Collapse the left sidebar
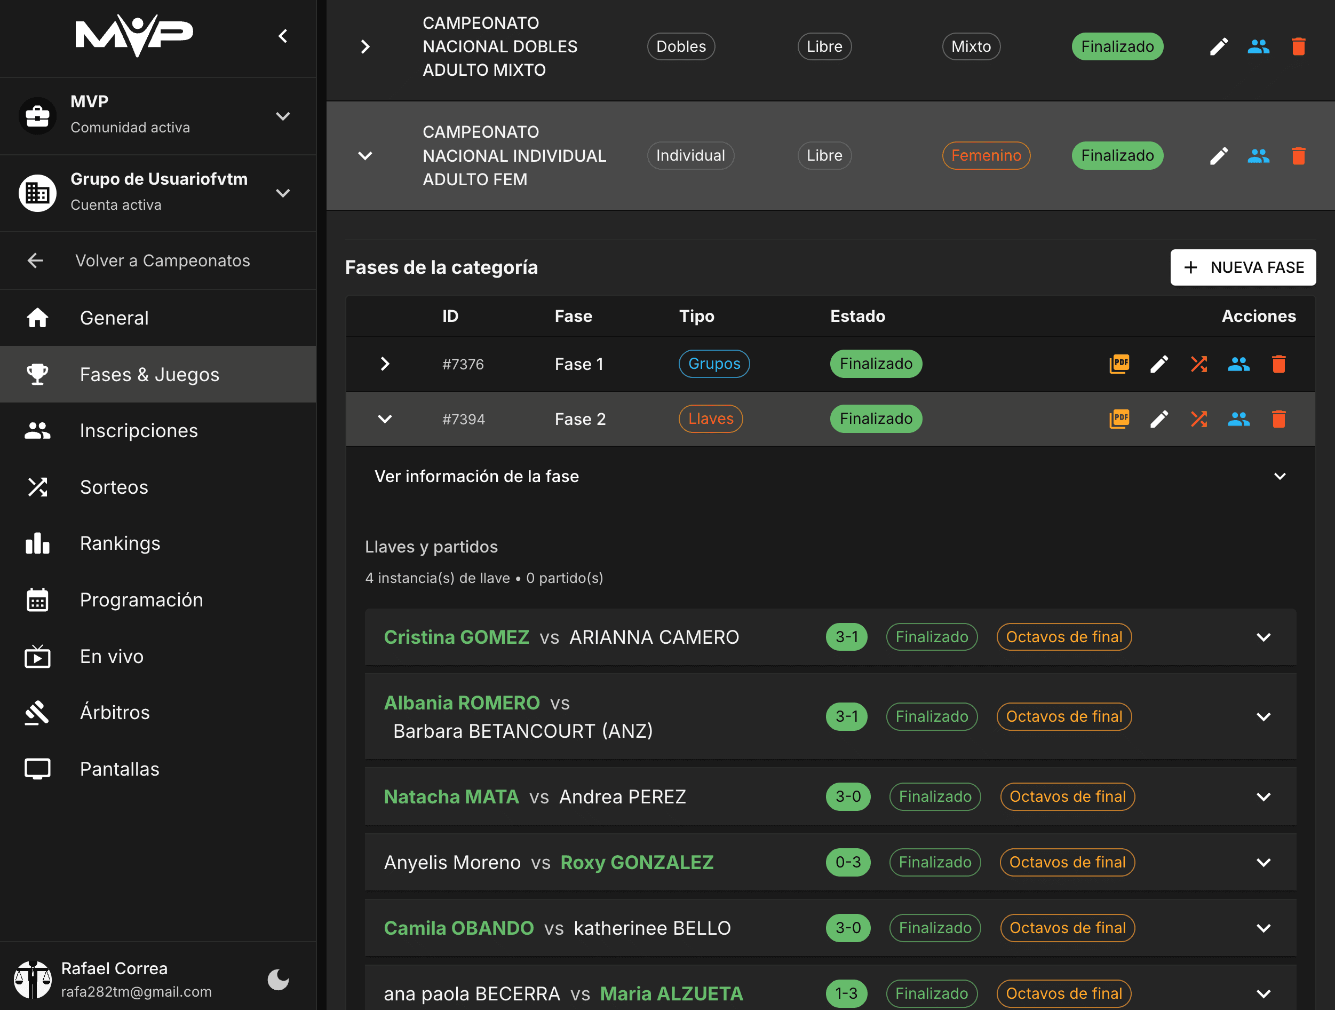The image size is (1335, 1010). pyautogui.click(x=283, y=36)
